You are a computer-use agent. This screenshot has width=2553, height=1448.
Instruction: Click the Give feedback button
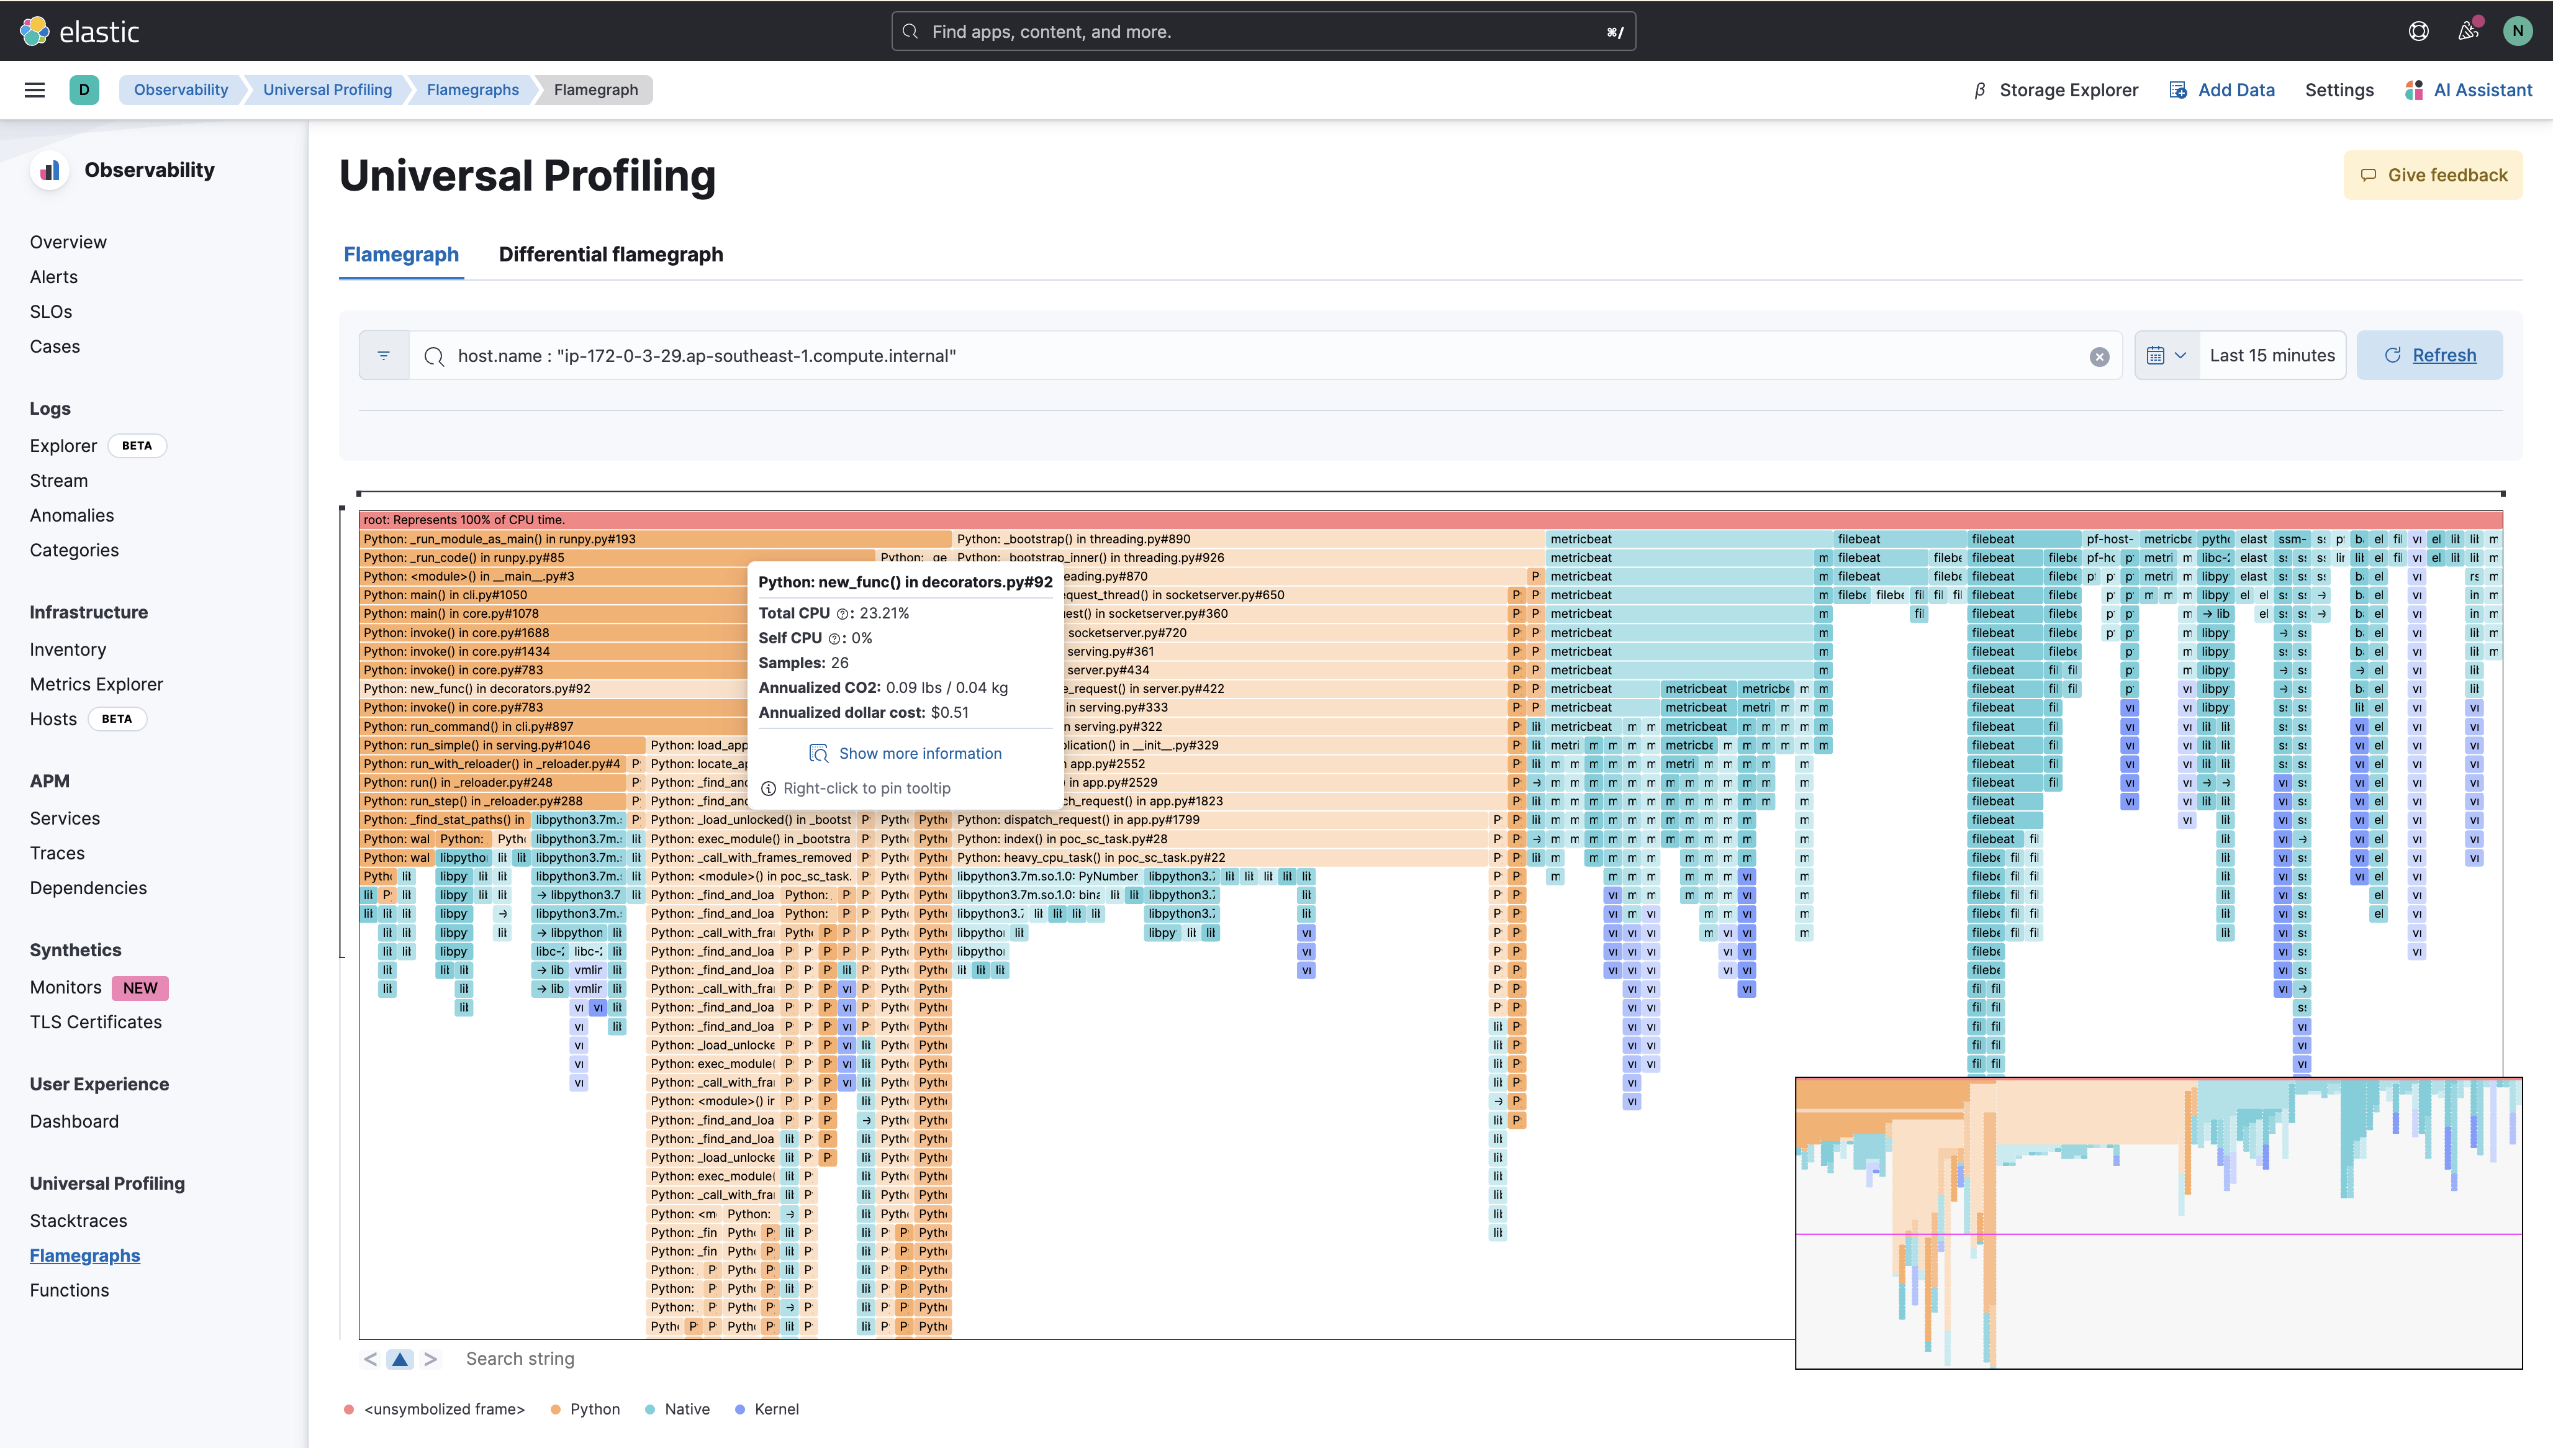[2433, 174]
